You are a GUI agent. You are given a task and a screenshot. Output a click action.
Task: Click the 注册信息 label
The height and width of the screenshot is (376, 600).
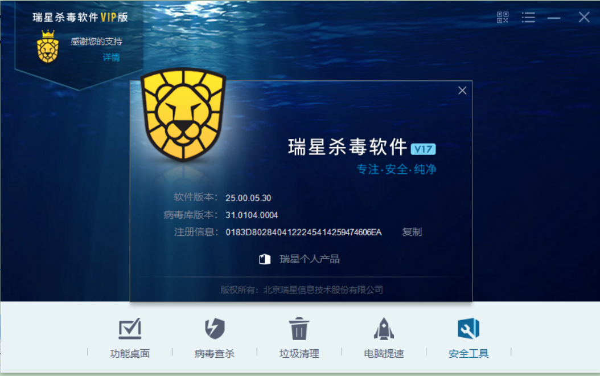(x=196, y=232)
